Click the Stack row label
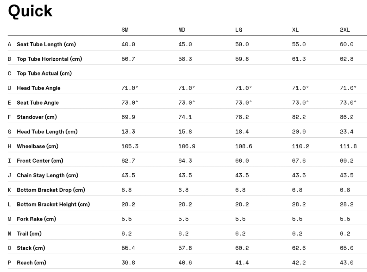This screenshot has width=367, height=272. tap(31, 248)
